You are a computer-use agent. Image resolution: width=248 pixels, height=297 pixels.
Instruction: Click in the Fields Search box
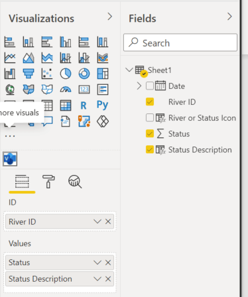[x=180, y=42]
